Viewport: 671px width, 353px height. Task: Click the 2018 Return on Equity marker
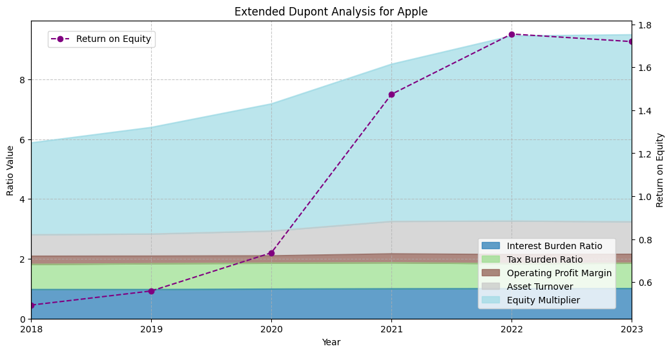pyautogui.click(x=32, y=305)
